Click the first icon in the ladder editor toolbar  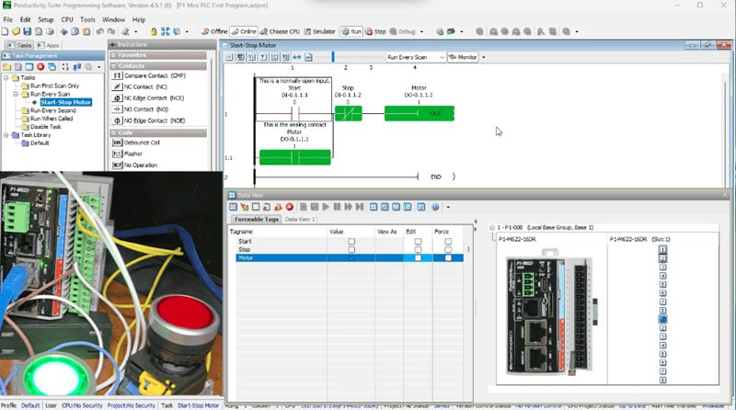[229, 57]
